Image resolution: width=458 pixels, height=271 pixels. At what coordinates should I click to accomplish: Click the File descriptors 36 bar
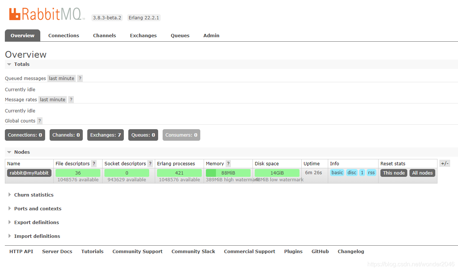pos(78,173)
